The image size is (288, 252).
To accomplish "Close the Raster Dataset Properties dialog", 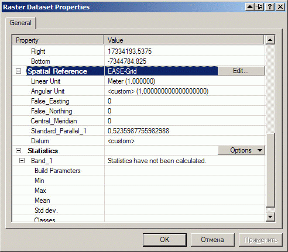I will [280, 7].
